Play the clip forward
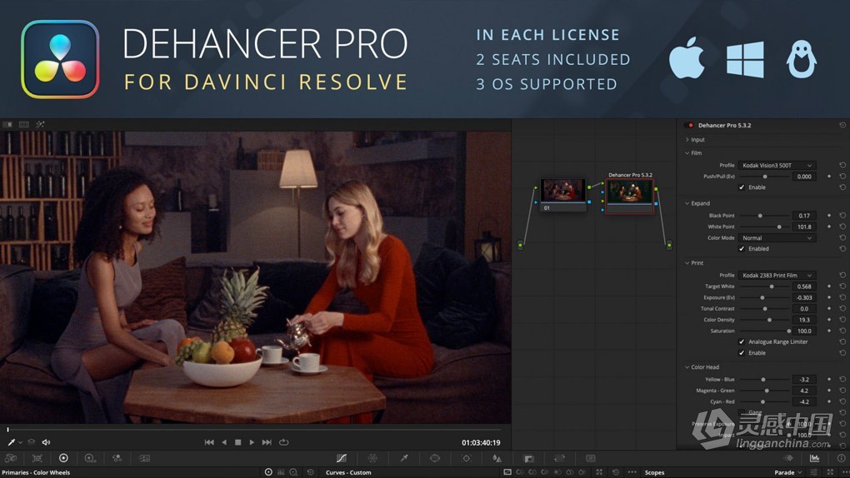The image size is (850, 478). coord(252,442)
